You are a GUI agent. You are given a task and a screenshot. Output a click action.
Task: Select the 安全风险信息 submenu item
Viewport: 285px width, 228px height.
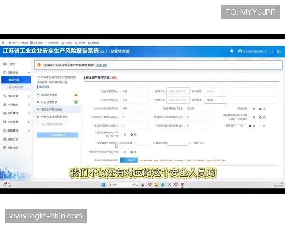16,87
